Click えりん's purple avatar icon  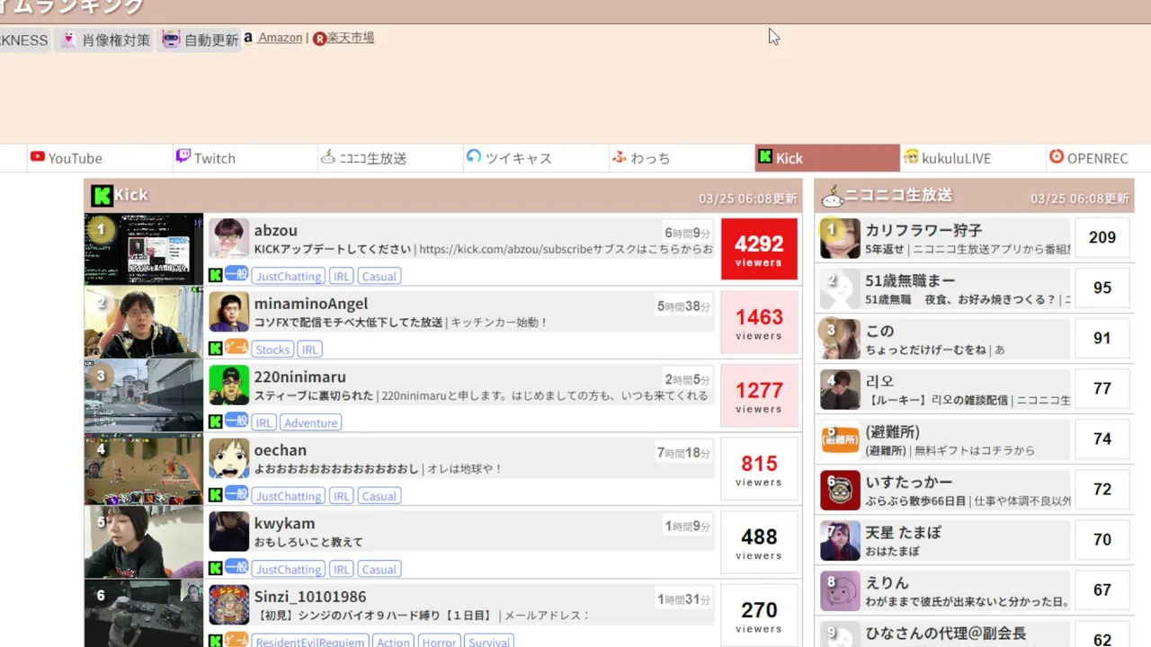click(841, 590)
